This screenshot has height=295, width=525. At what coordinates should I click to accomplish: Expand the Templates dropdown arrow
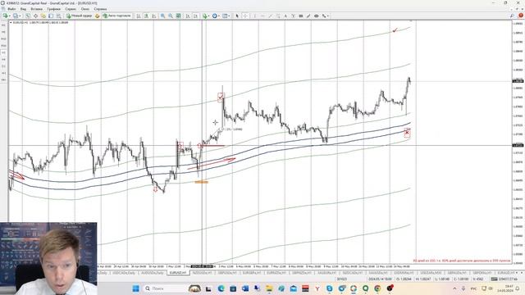229,16
